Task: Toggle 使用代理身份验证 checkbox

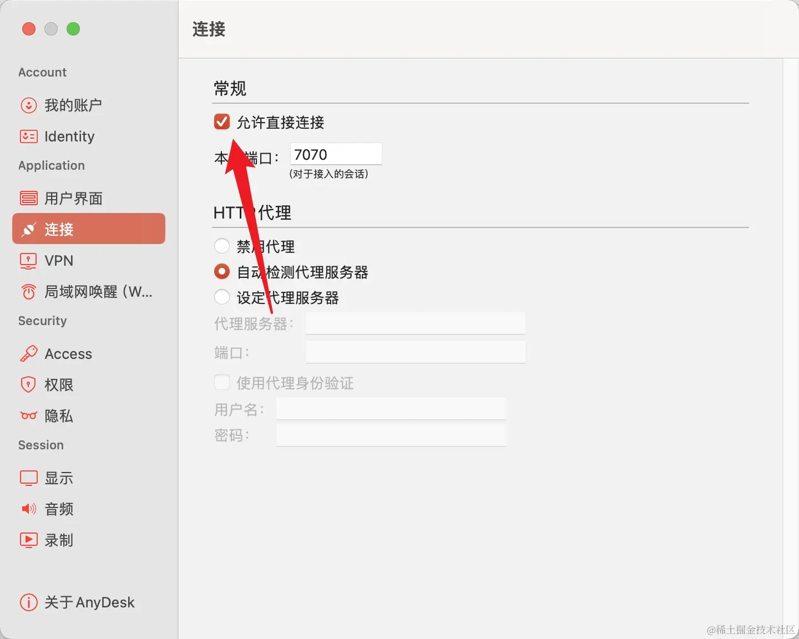Action: click(x=222, y=382)
